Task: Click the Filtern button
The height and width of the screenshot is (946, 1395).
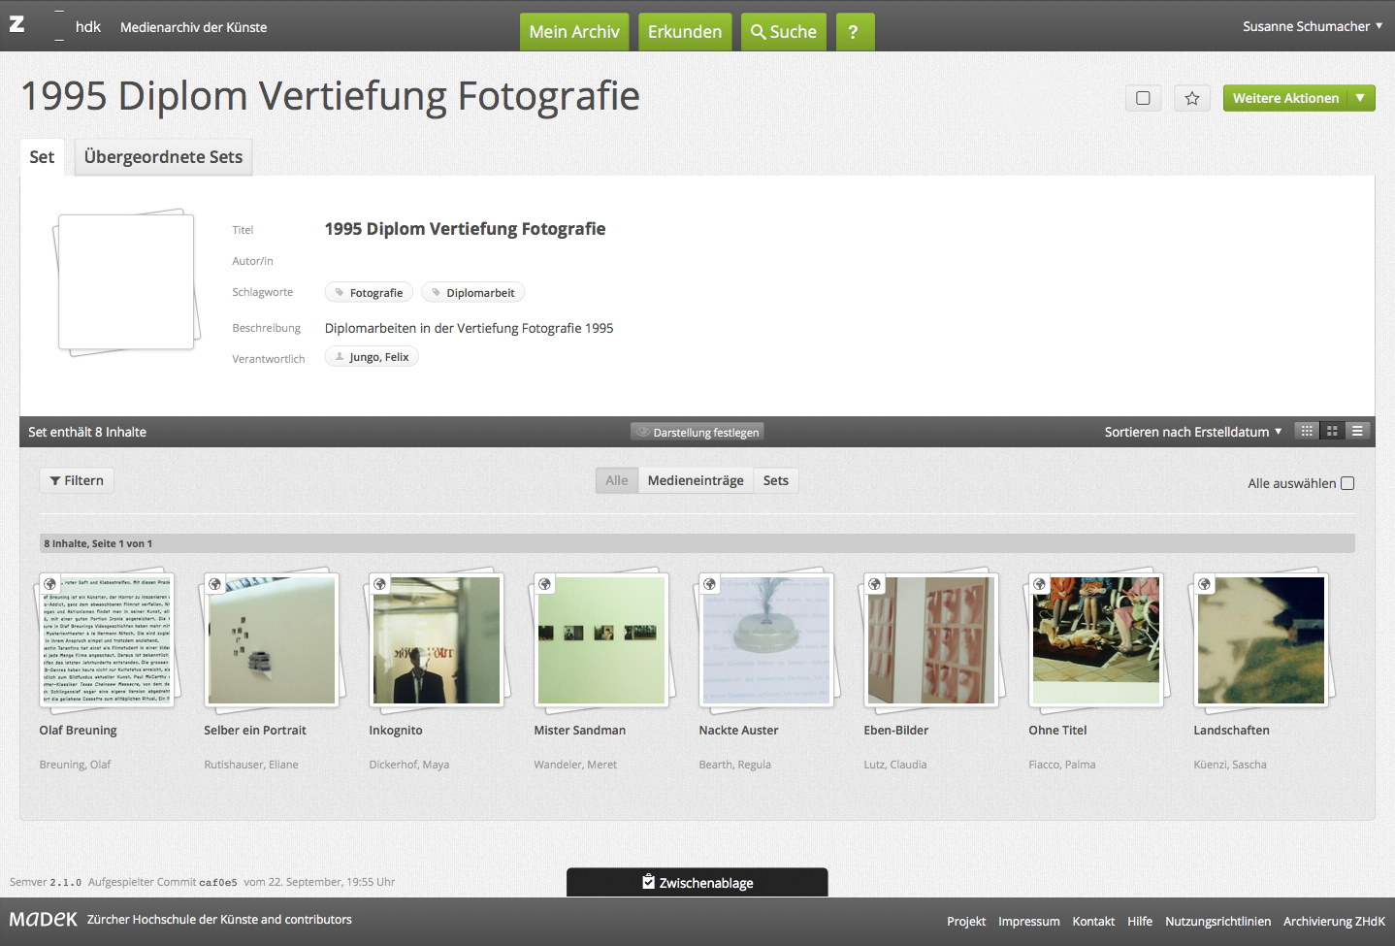Action: click(x=77, y=480)
